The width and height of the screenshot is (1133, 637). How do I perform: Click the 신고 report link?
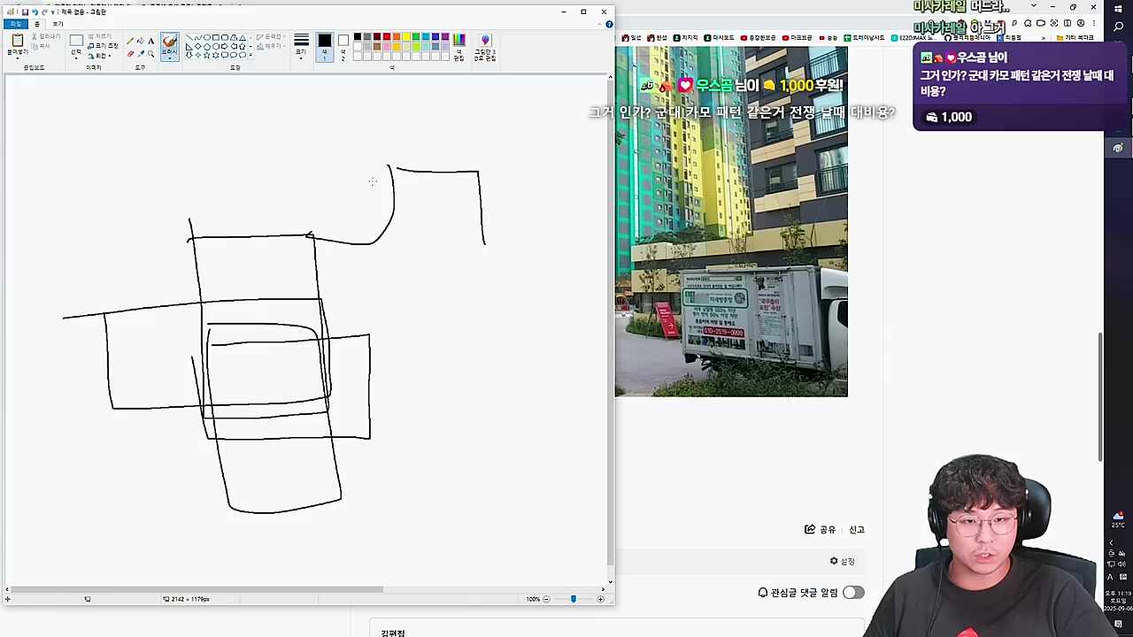[x=857, y=529]
